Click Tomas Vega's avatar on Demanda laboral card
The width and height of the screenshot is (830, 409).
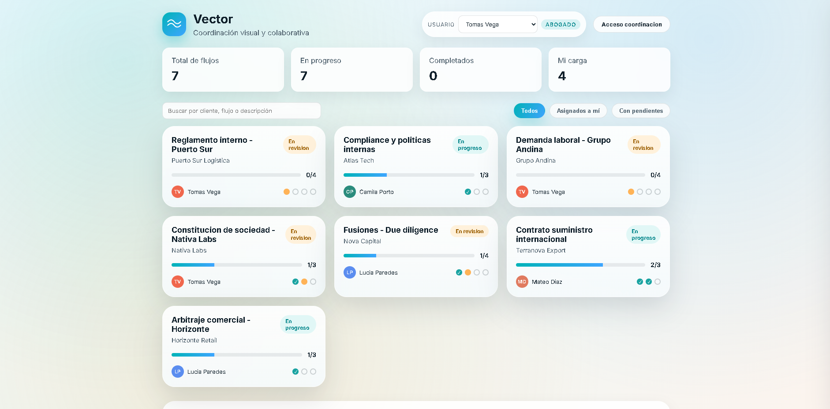click(522, 192)
